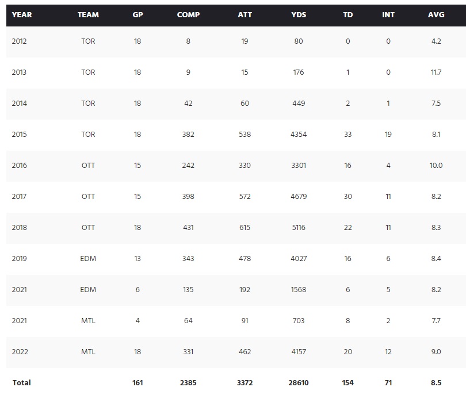The image size is (466, 410).
Task: Click the 11.7 average in 2013 row
Action: tap(436, 72)
